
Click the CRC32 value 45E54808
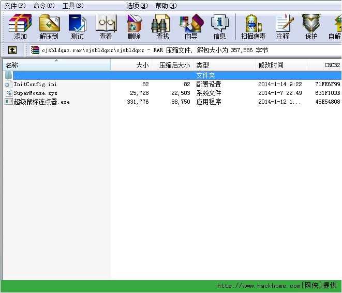tap(328, 102)
